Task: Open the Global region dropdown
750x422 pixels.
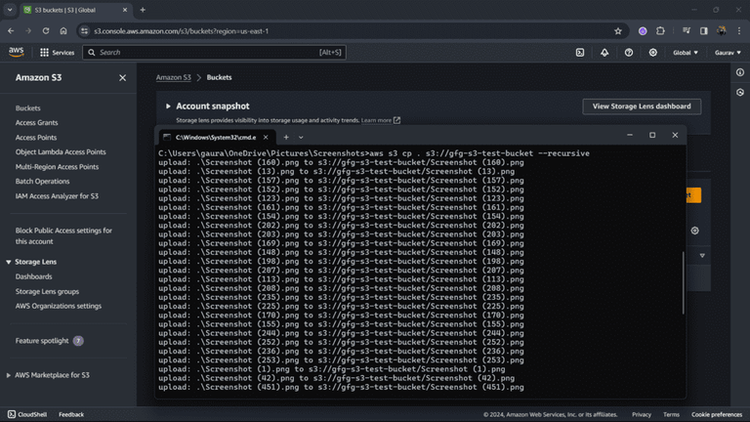Action: (x=686, y=52)
